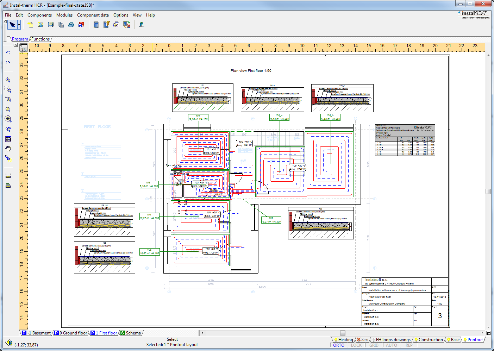This screenshot has height=351, width=494.
Task: Click the create new project icon
Action: click(x=30, y=25)
